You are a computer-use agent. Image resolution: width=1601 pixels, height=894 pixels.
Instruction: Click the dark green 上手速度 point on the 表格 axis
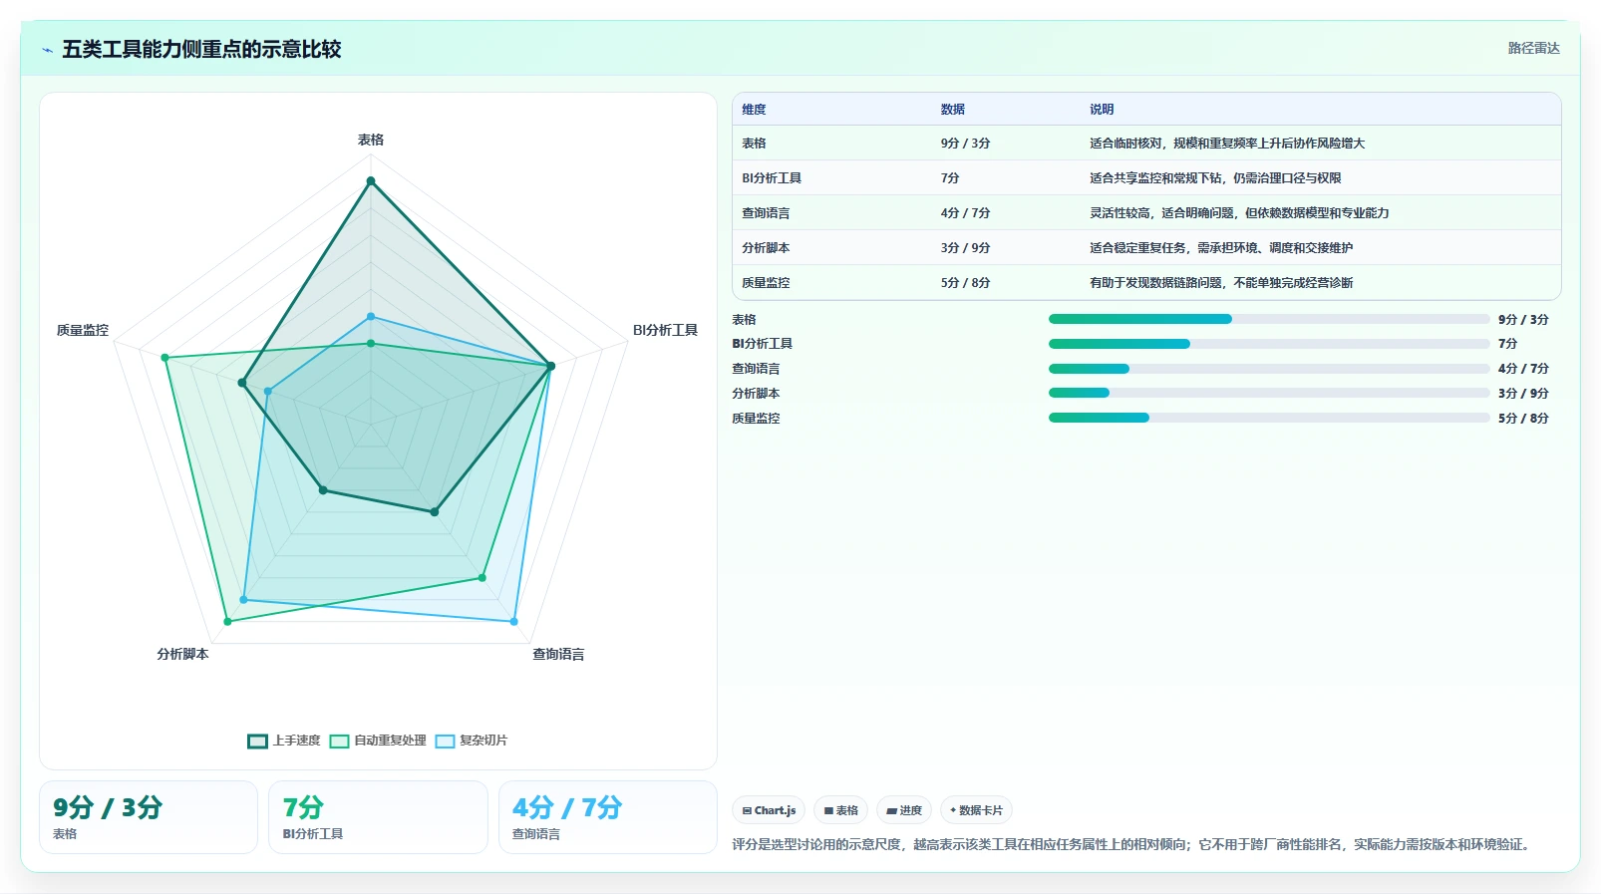click(371, 181)
